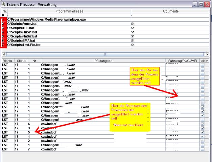Toggle Aktiv checkbox for Nr. 6 c:\windoof row

pos(203,124)
